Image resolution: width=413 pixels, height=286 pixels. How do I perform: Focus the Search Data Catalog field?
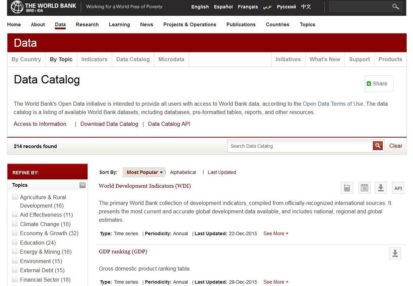[x=300, y=146]
